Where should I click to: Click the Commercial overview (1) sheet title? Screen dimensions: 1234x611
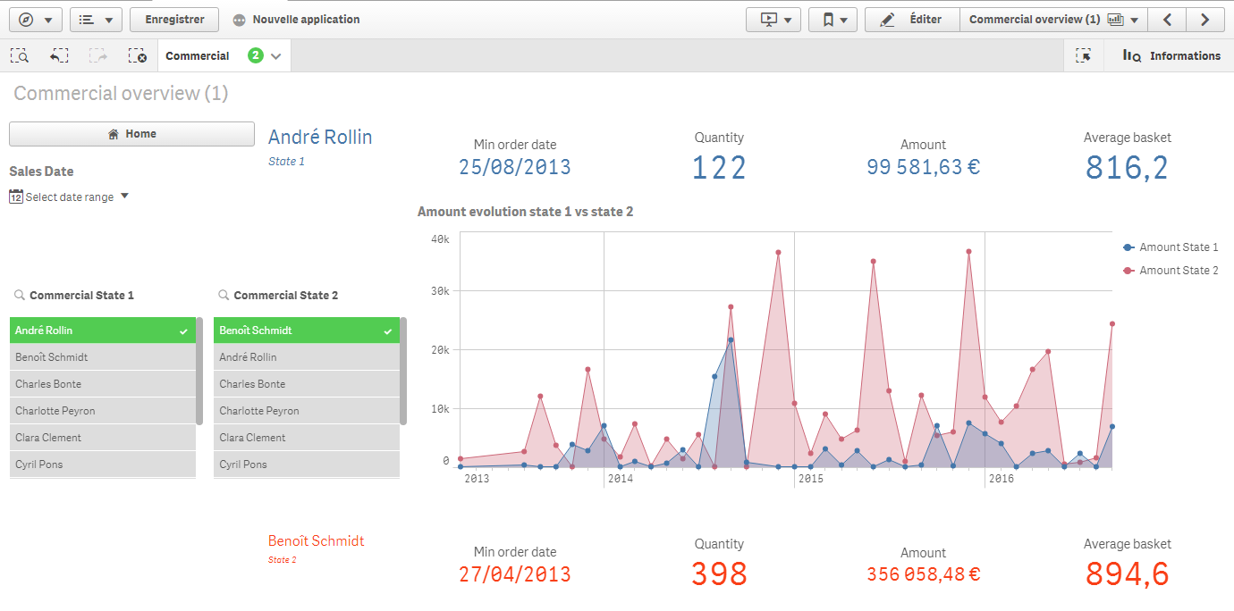click(121, 94)
